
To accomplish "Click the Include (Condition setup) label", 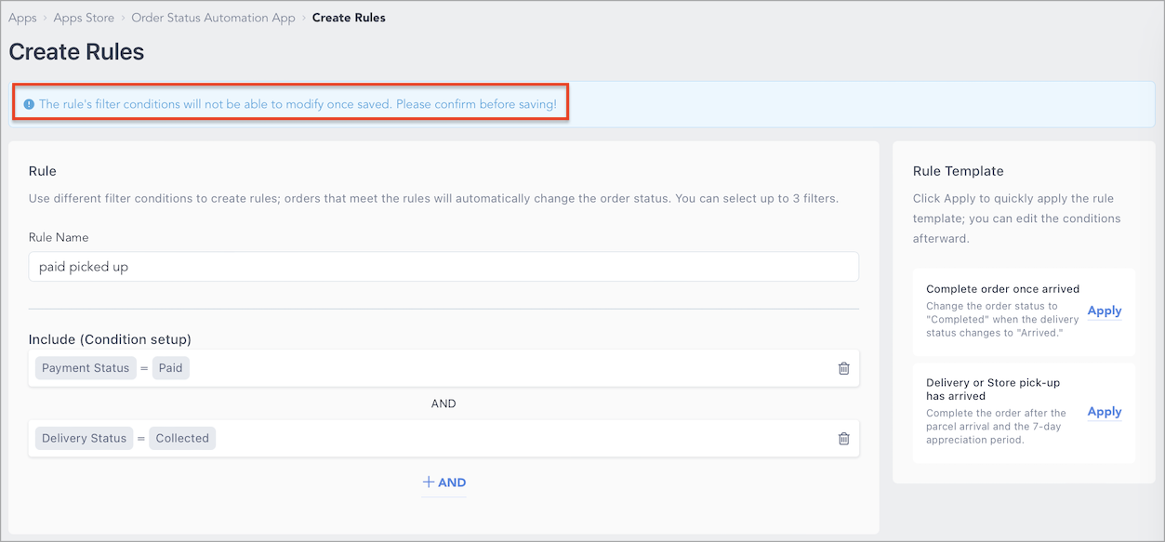I will [x=110, y=339].
